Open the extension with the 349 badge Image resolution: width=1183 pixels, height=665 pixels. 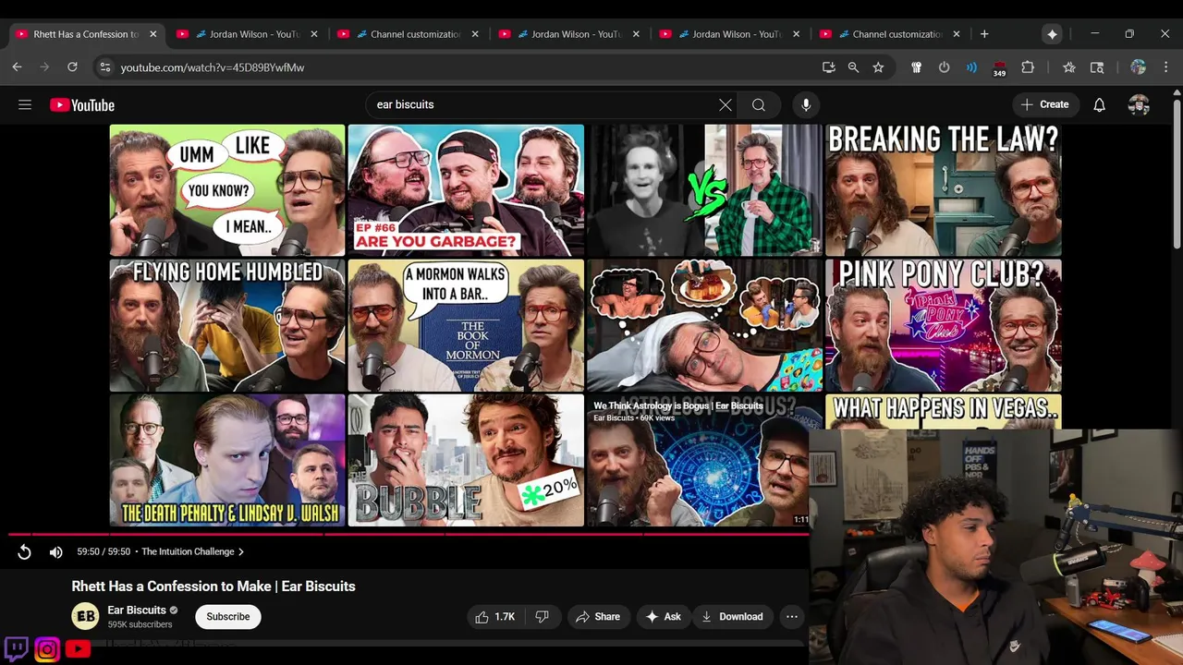pos(999,69)
